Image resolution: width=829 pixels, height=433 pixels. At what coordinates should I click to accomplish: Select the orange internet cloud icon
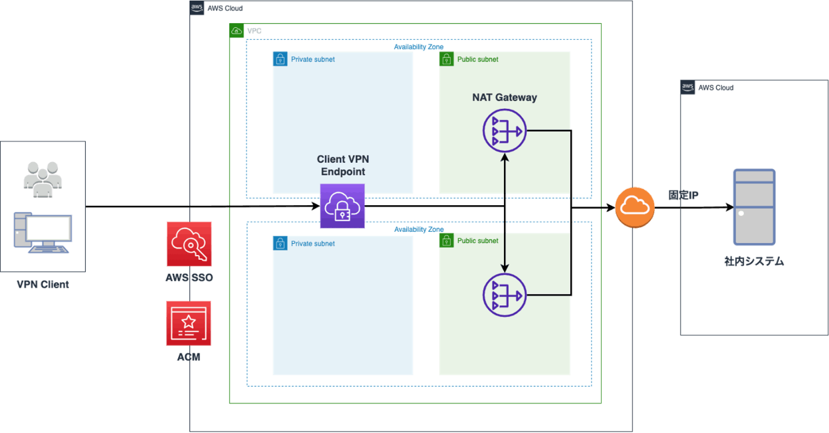[x=635, y=207]
